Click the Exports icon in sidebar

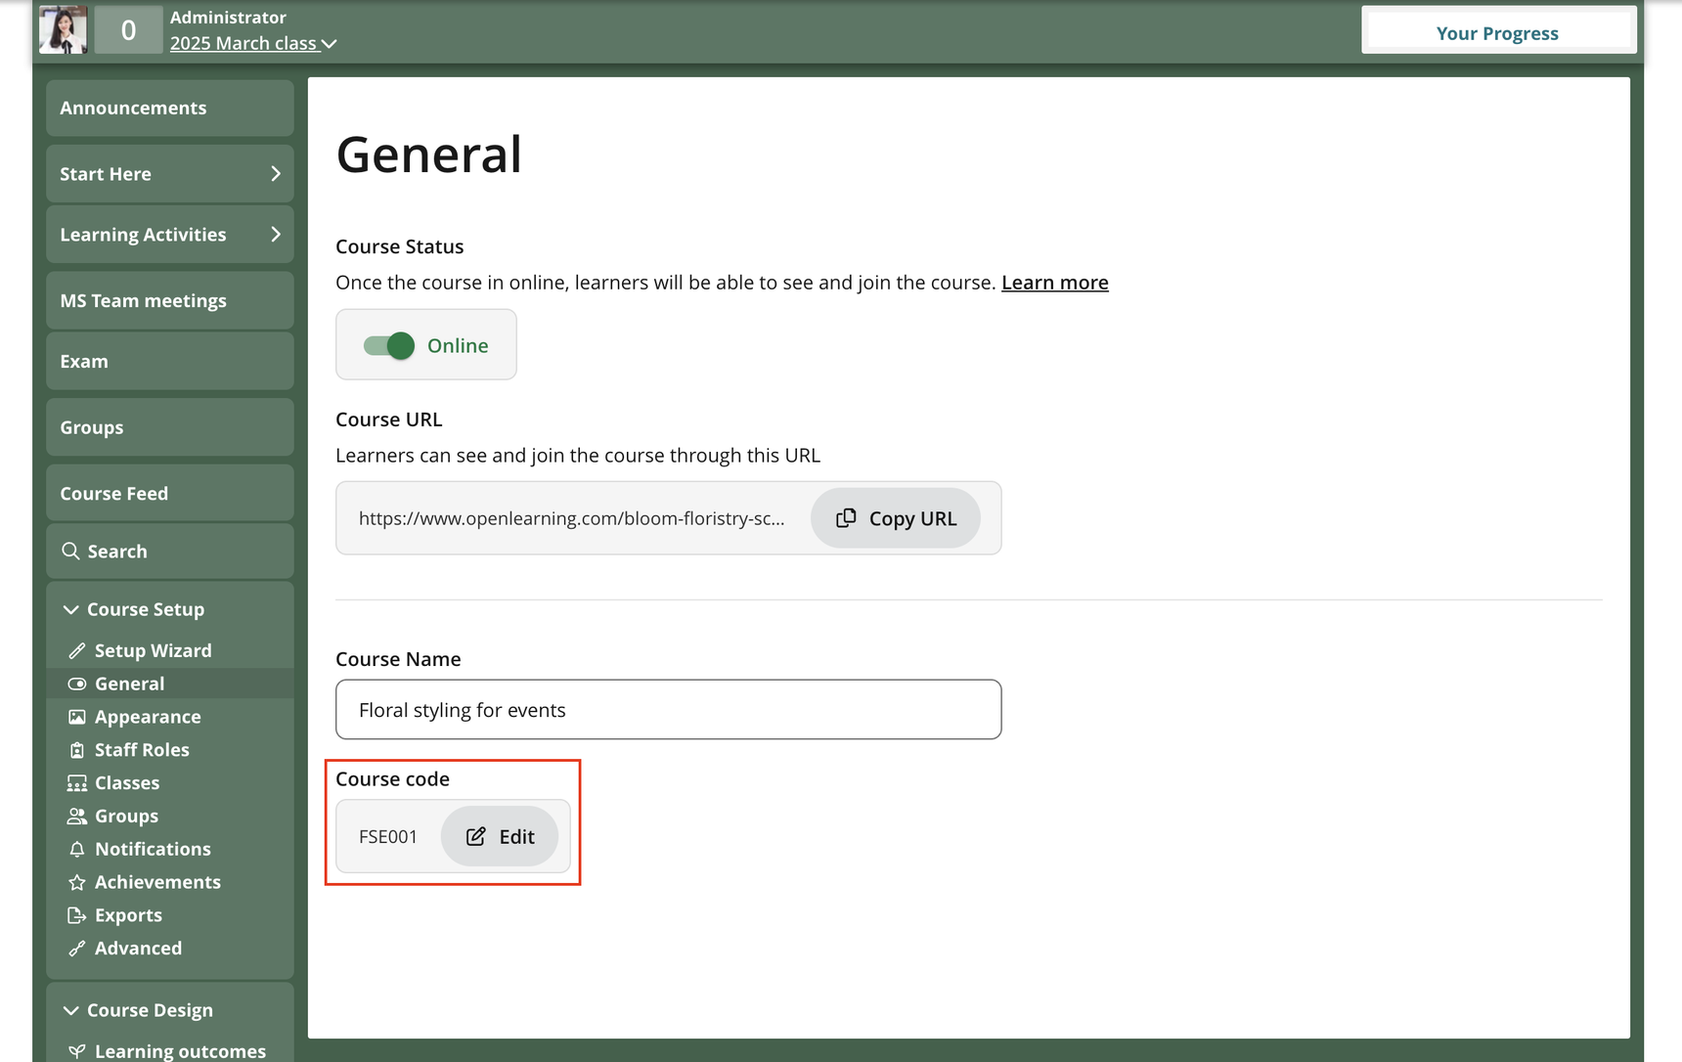click(77, 915)
